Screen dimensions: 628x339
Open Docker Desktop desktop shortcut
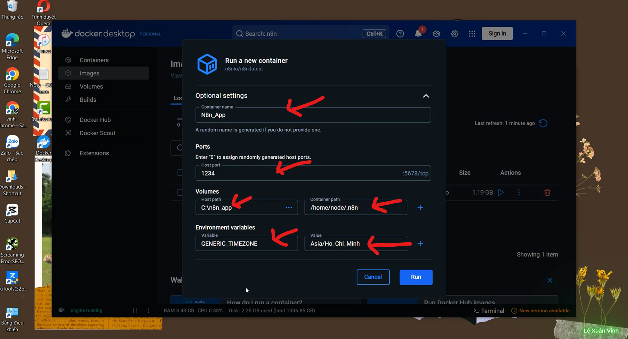[x=43, y=149]
